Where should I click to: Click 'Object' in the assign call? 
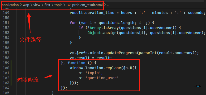pos(94,33)
